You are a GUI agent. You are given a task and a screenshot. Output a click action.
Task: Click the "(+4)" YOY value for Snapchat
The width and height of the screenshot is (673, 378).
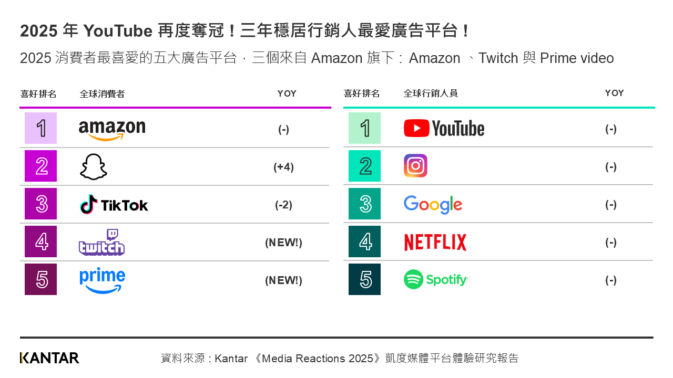283,167
